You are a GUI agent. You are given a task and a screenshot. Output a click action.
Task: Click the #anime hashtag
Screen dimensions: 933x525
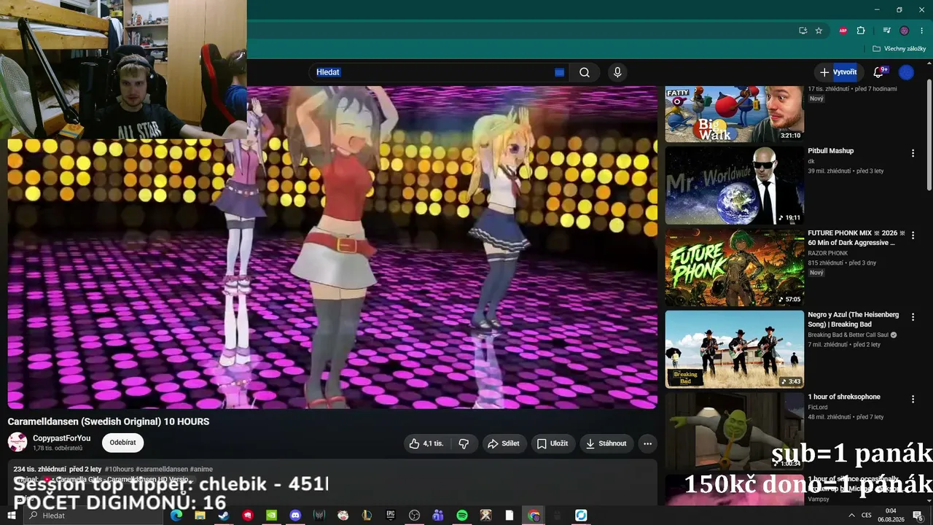pos(201,469)
